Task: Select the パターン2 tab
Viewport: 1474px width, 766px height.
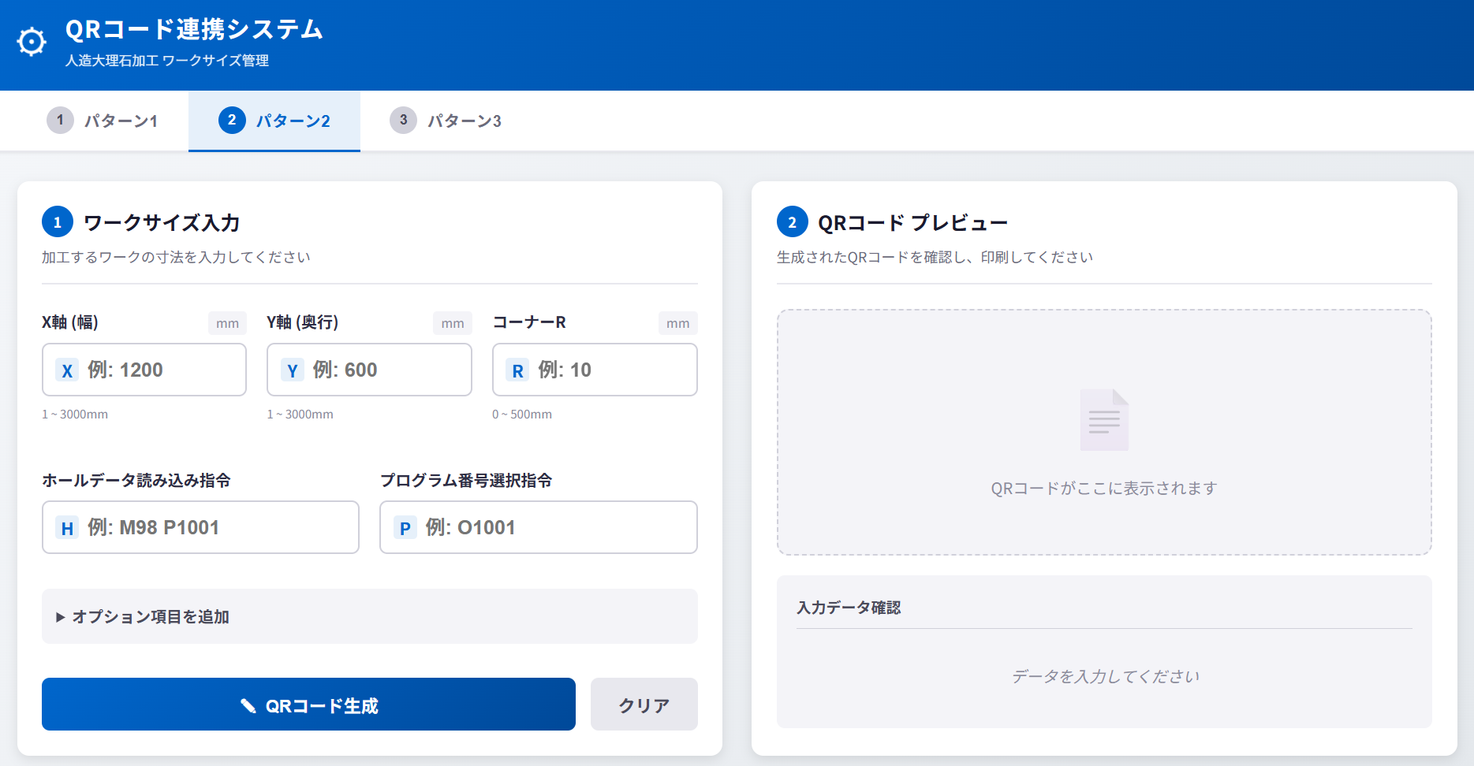Action: tap(274, 121)
